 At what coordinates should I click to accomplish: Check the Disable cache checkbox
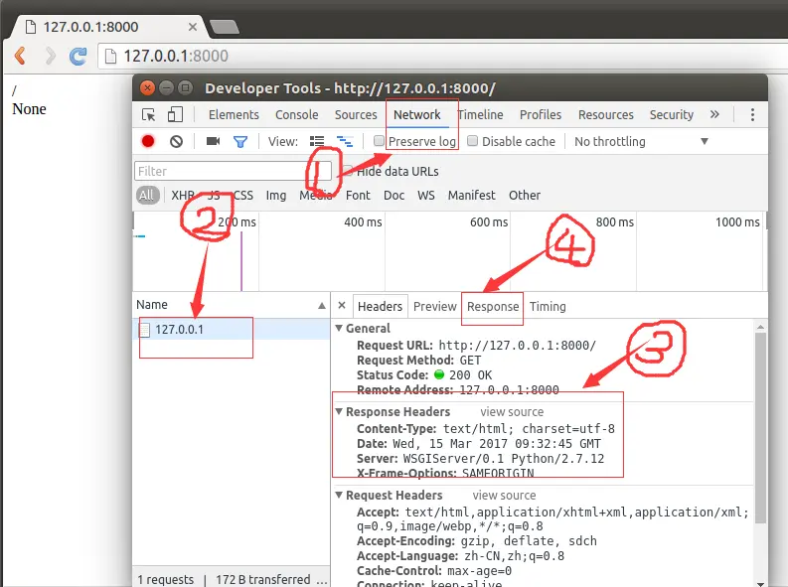472,141
